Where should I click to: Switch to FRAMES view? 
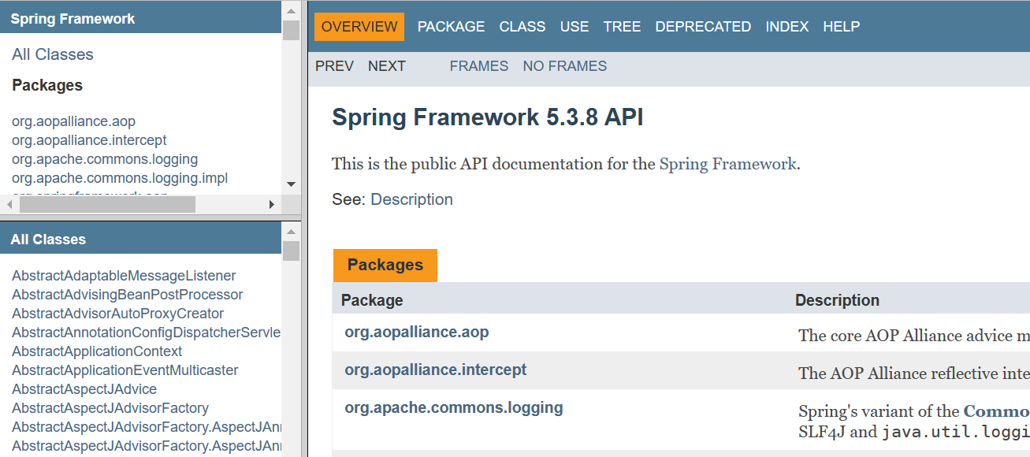coord(479,66)
